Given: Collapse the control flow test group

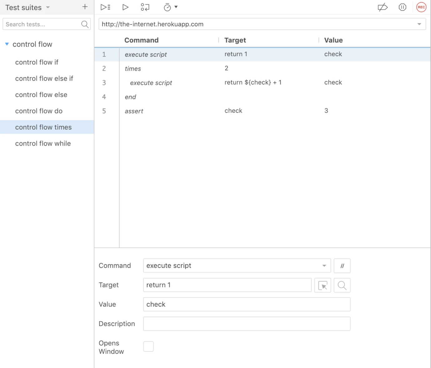Looking at the screenshot, I should click(x=7, y=44).
